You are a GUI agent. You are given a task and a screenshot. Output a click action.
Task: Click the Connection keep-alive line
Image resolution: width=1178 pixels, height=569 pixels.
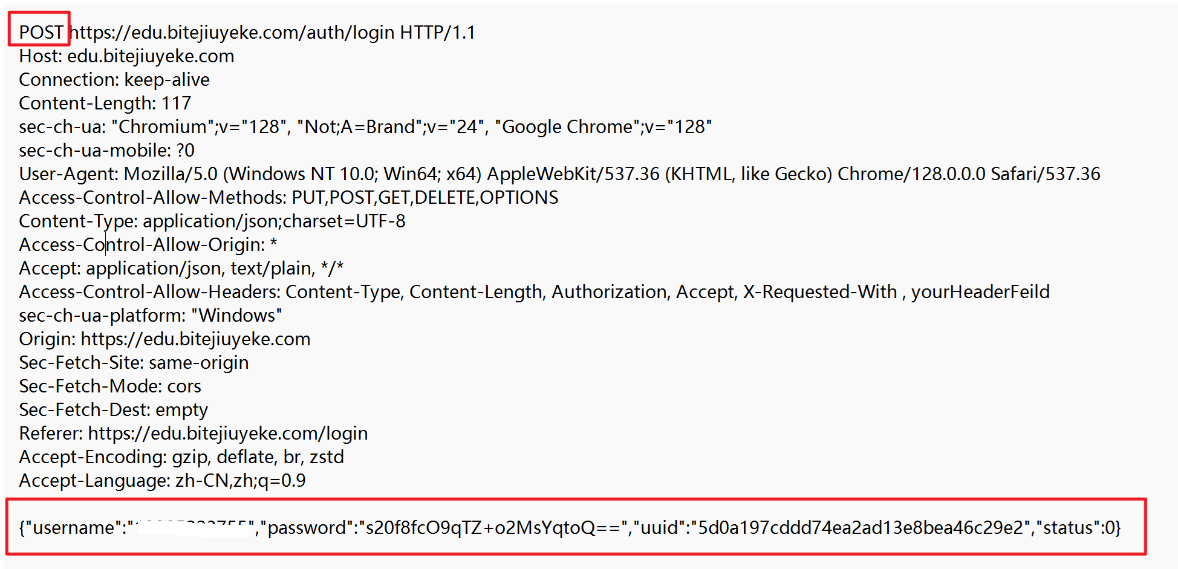click(x=114, y=79)
